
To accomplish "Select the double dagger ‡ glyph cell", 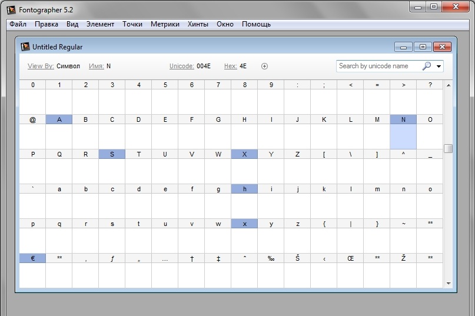I will (218, 271).
